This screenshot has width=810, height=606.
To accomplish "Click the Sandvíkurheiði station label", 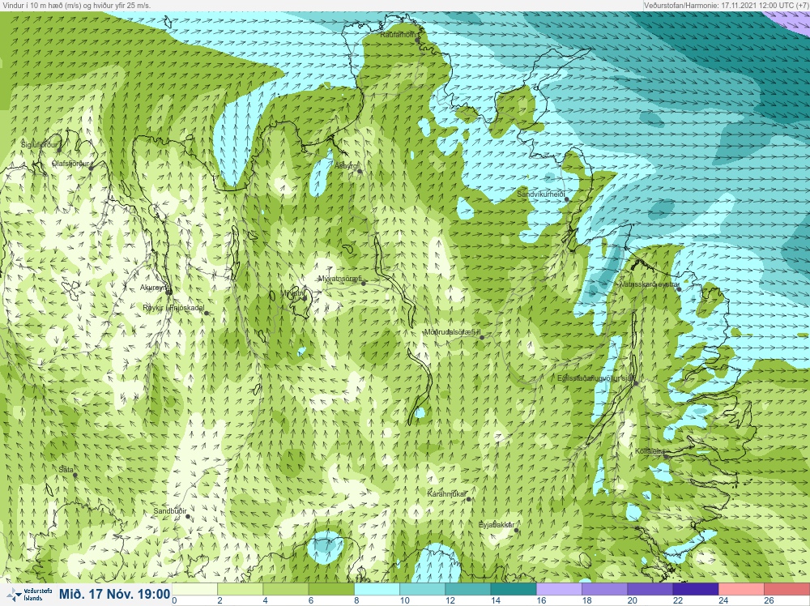I will pyautogui.click(x=541, y=194).
